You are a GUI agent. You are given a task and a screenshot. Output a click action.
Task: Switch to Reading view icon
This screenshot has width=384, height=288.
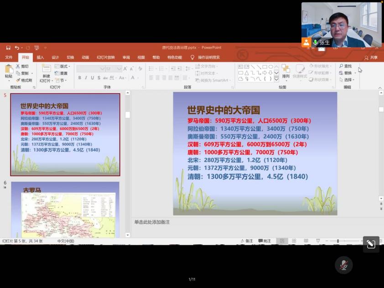click(306, 241)
